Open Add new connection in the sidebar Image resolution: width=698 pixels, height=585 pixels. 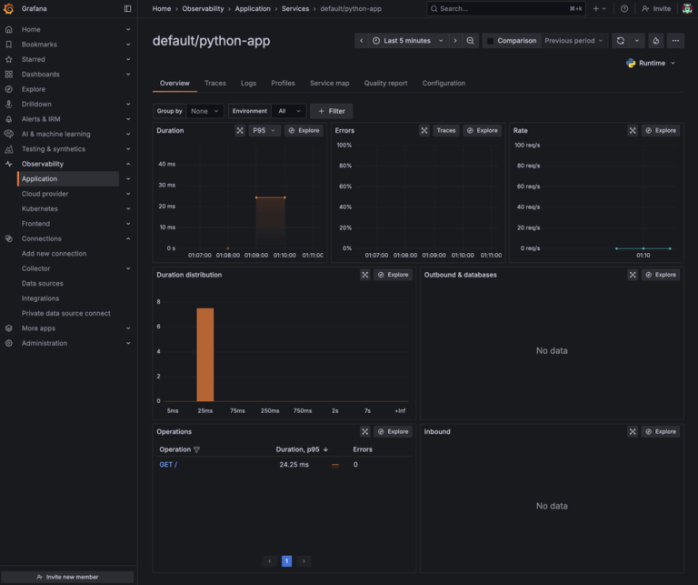tap(54, 254)
